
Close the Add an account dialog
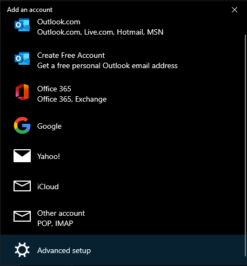(235, 10)
